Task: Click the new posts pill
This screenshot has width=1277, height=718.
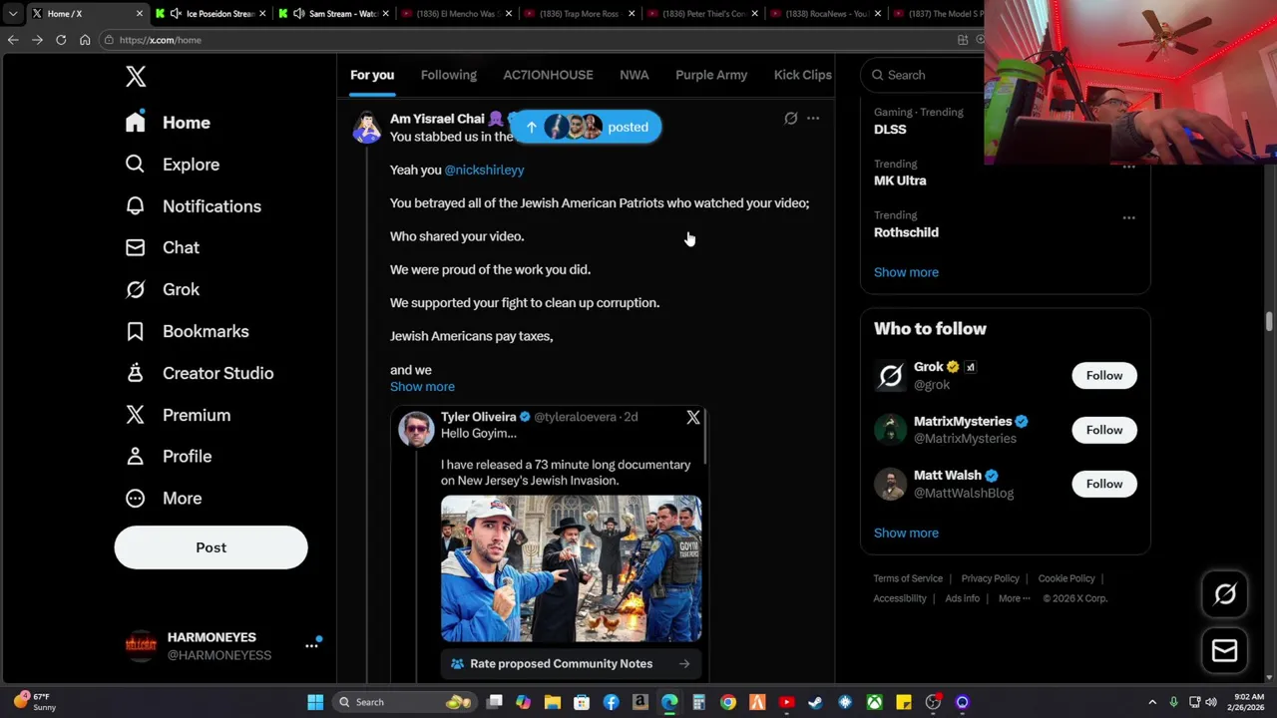Action: pos(587,127)
